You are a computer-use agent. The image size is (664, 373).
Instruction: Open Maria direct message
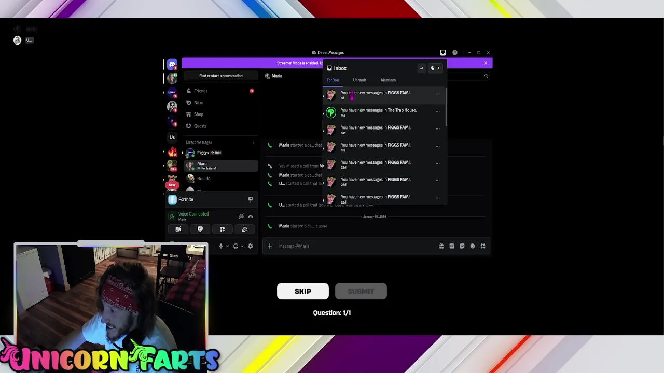tap(220, 166)
